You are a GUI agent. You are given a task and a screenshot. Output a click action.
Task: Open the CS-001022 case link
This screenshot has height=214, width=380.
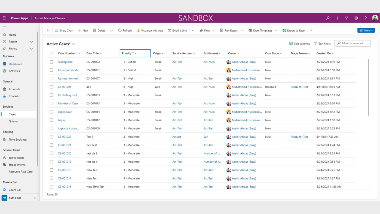click(x=64, y=137)
